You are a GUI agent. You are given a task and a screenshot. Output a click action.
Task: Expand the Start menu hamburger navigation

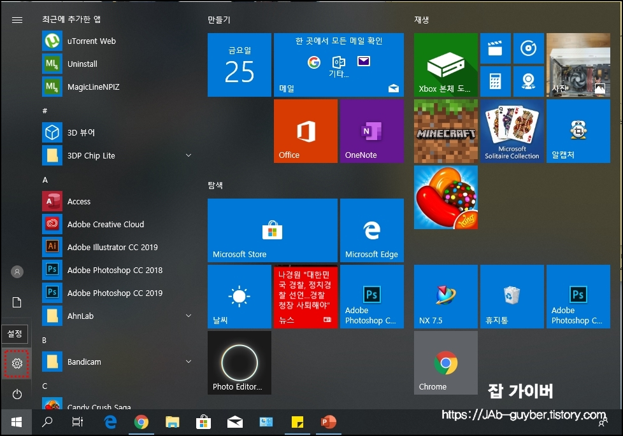point(17,20)
